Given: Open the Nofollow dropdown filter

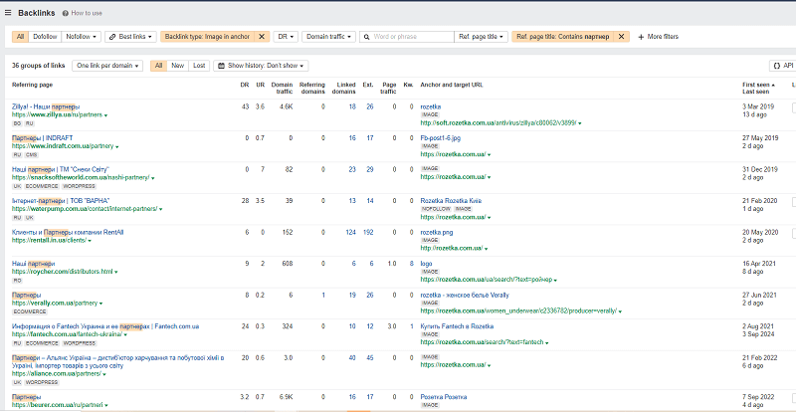Looking at the screenshot, I should pos(81,37).
